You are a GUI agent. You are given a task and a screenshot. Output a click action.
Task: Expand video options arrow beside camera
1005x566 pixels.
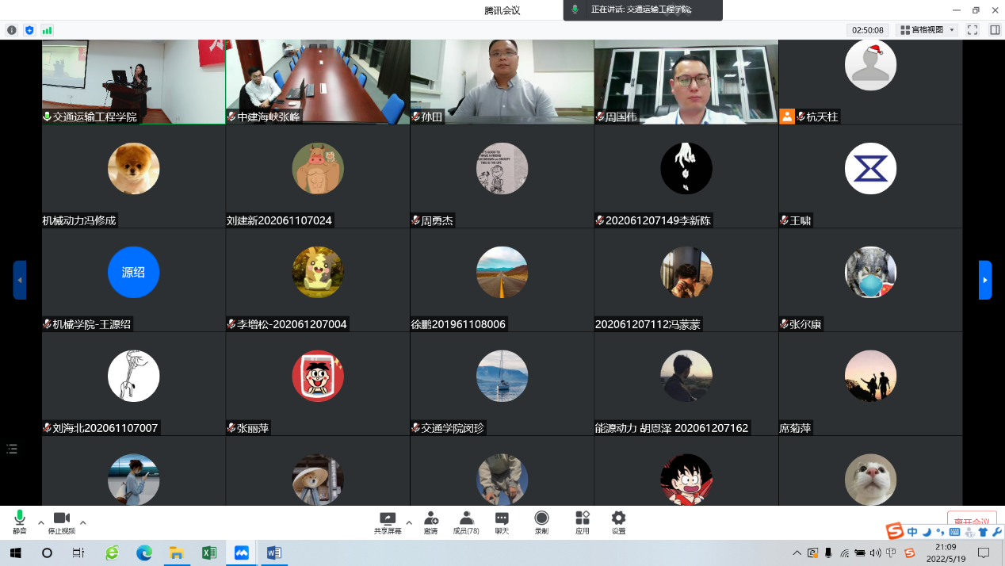(x=83, y=522)
